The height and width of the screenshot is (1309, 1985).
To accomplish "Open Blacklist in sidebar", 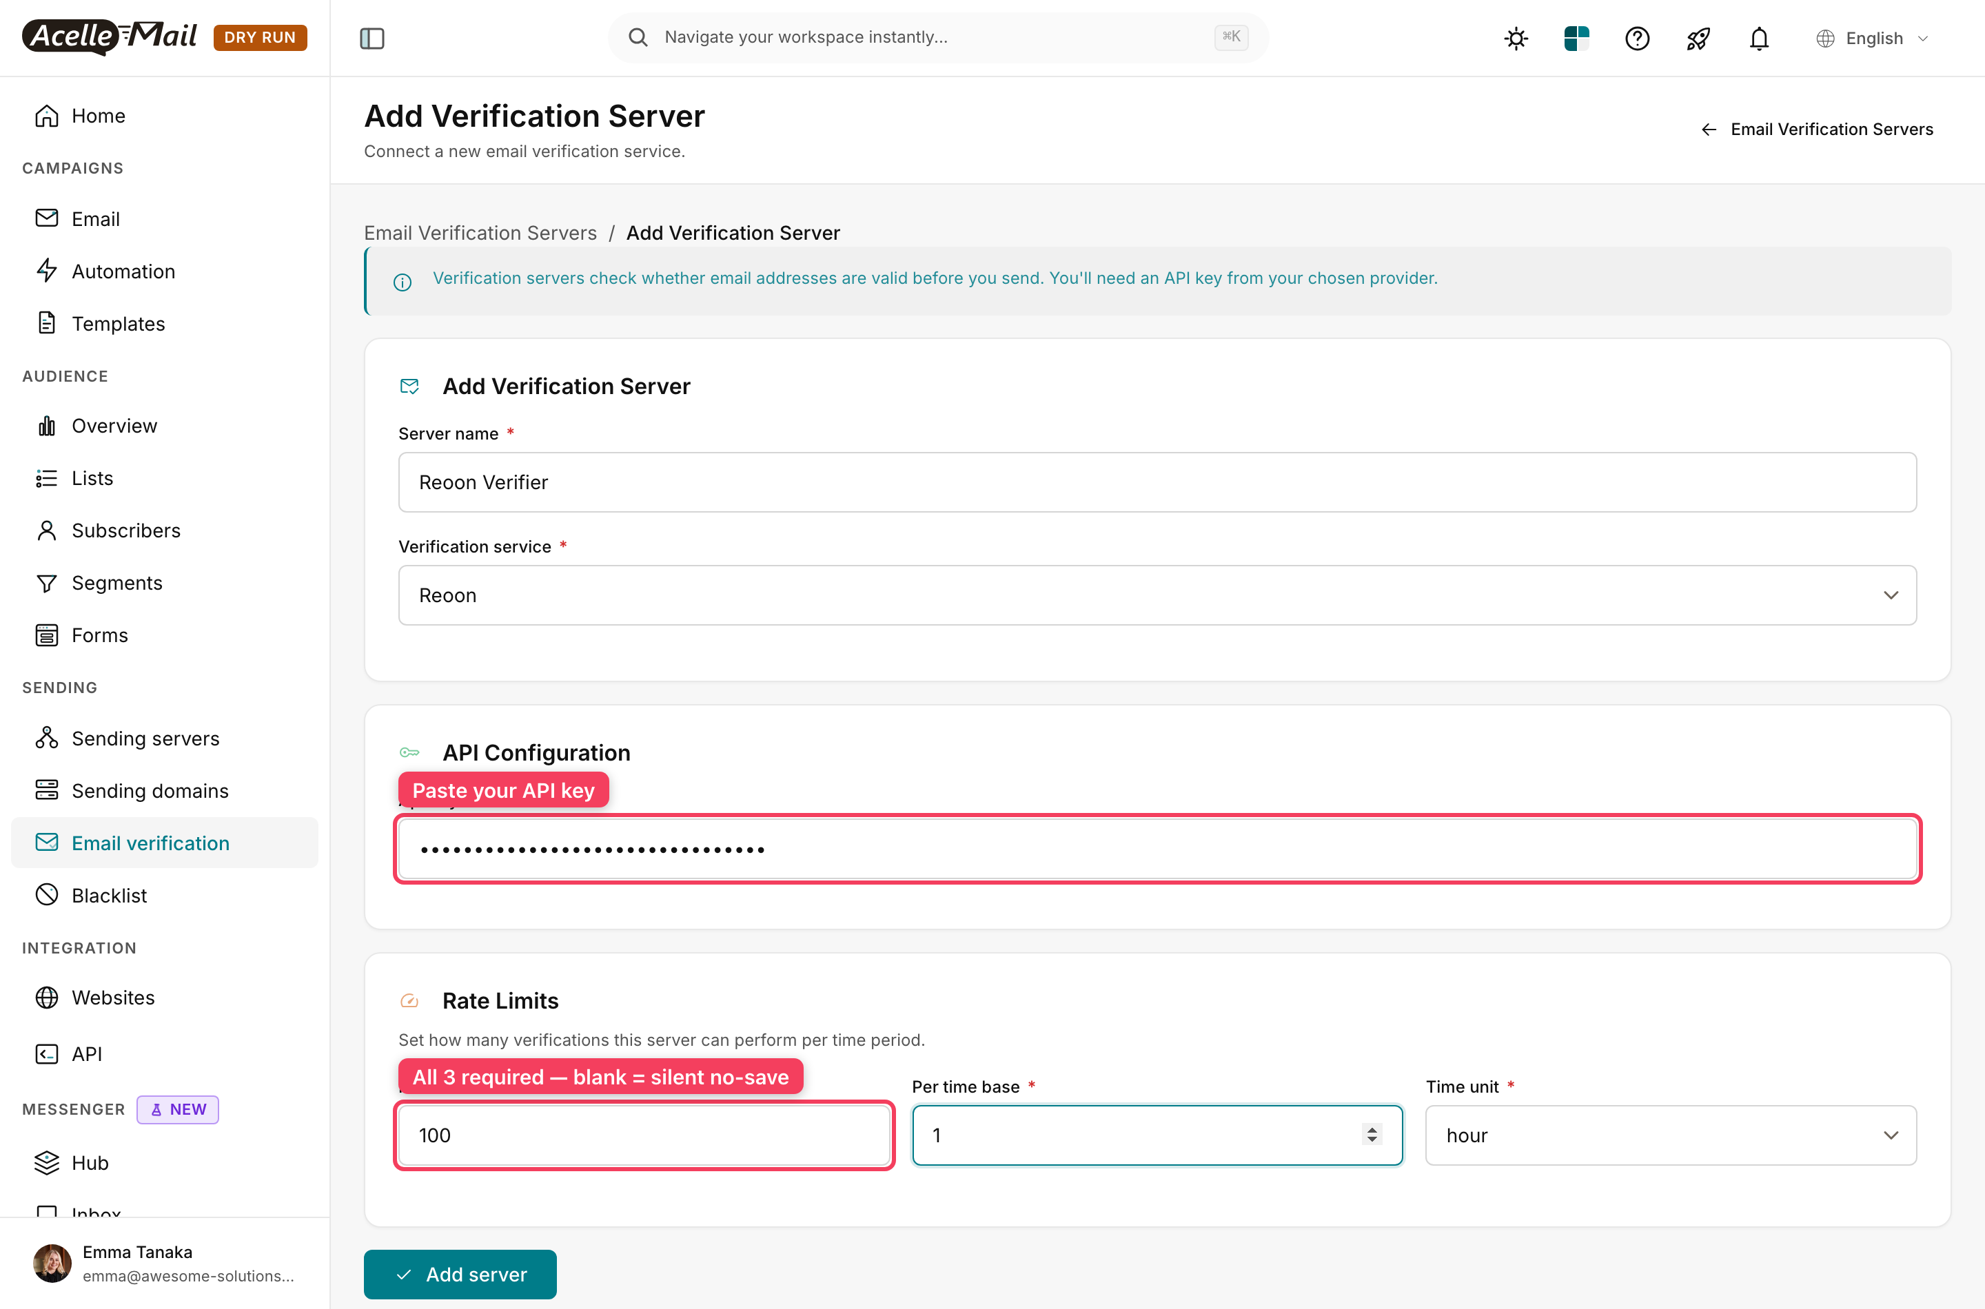I will (x=165, y=895).
